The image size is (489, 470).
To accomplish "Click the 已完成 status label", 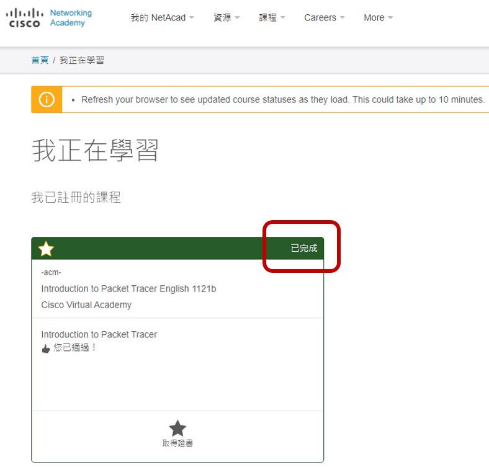I will [303, 248].
